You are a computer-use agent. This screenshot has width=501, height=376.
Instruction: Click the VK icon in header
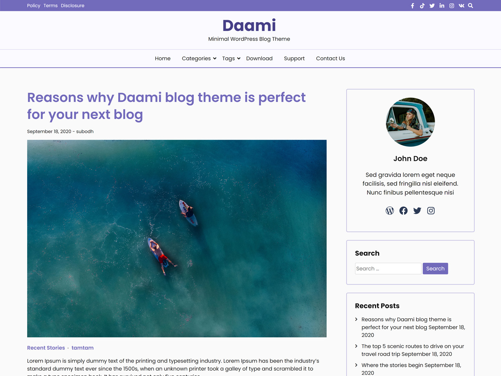461,6
